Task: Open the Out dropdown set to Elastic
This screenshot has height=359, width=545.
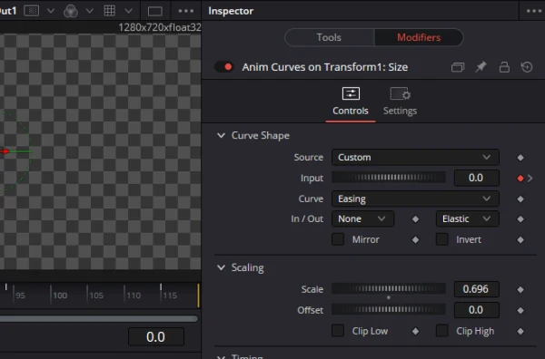Action: pyautogui.click(x=467, y=218)
